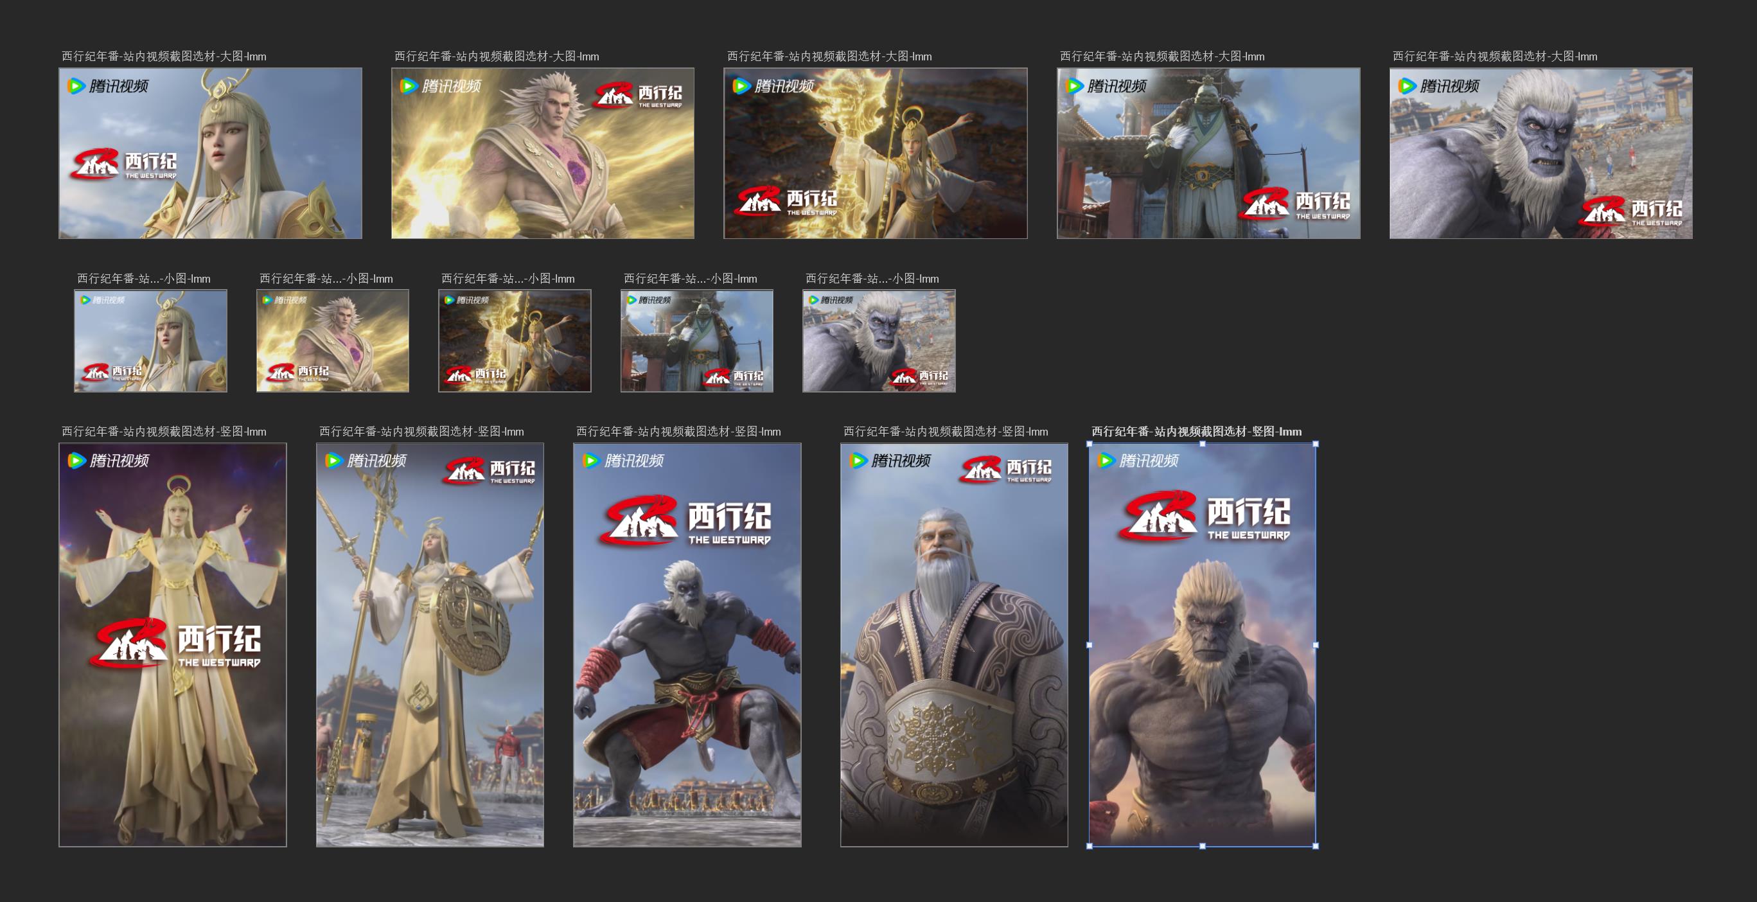Select the small 小图 artboard of the blonde woman

pyautogui.click(x=151, y=340)
